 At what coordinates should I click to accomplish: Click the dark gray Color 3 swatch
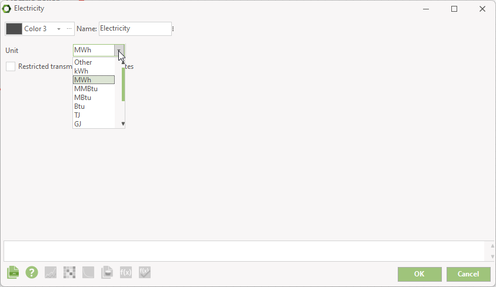click(14, 29)
